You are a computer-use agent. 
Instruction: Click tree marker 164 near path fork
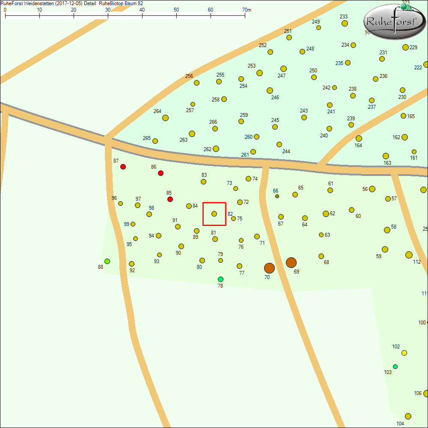359,138
